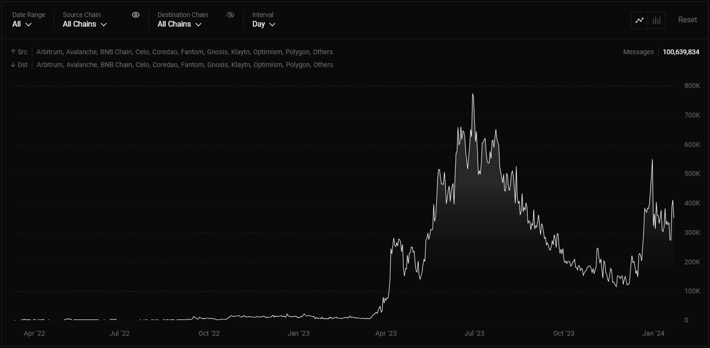Click the Jan '24 axis label

[653, 333]
